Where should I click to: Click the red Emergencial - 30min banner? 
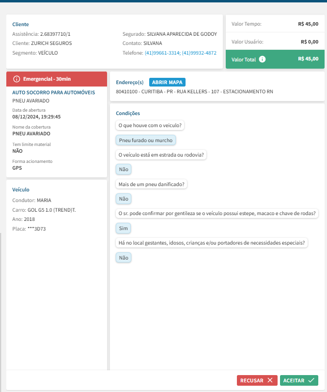pyautogui.click(x=56, y=79)
